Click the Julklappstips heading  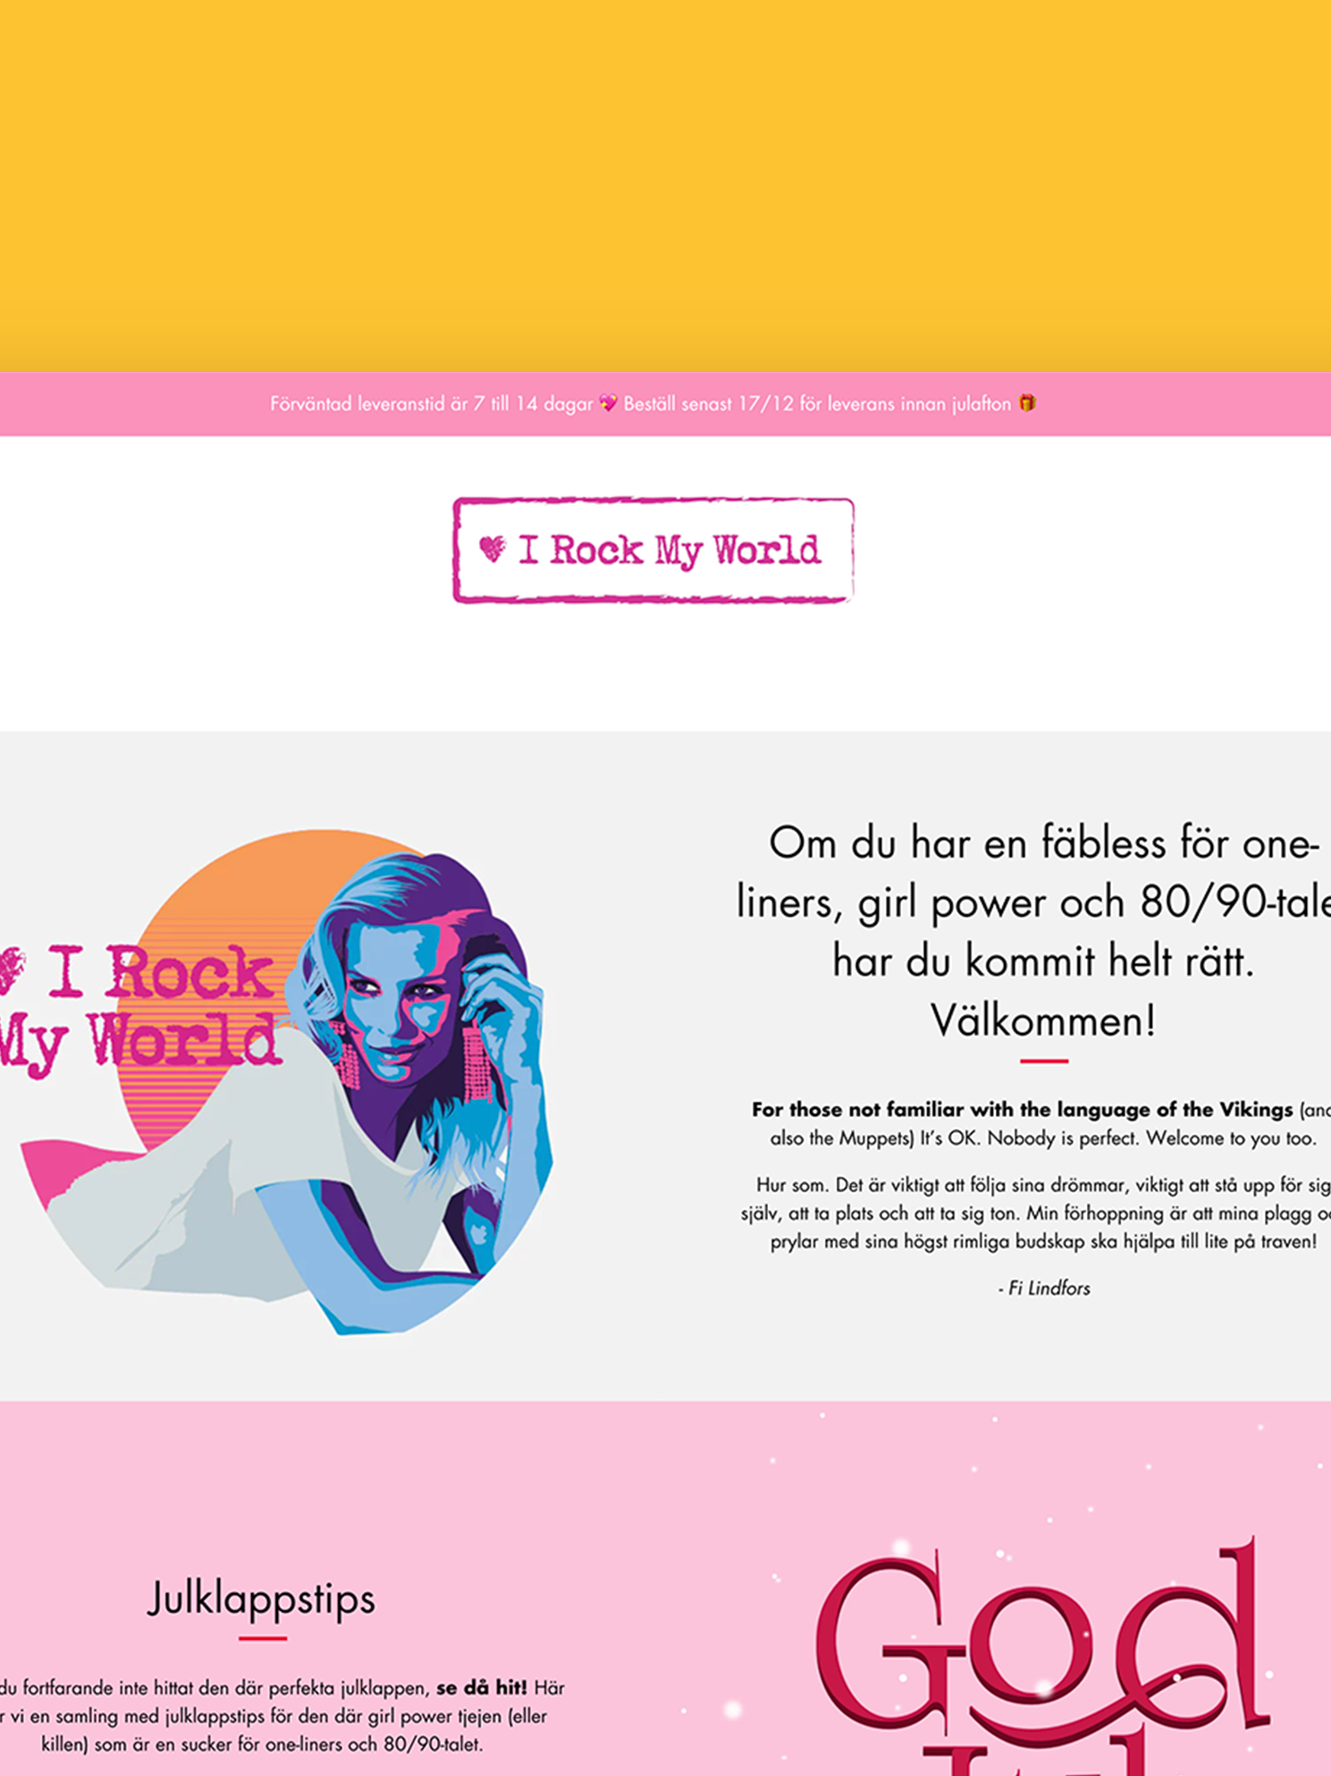[261, 1599]
